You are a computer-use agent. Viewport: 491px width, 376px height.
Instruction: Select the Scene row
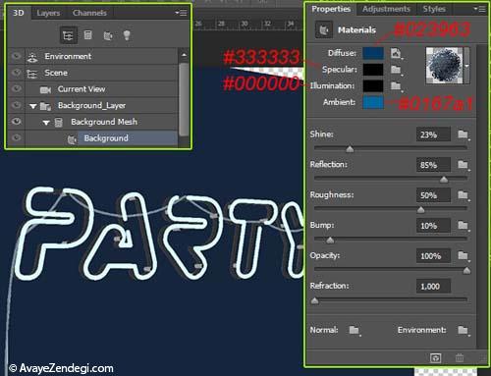[101, 73]
